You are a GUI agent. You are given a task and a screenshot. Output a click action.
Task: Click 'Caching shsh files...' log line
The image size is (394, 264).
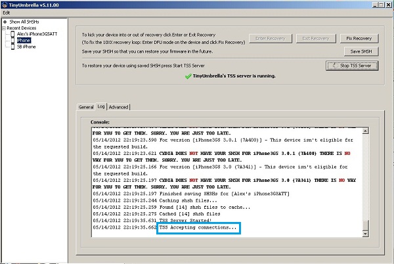click(x=188, y=200)
